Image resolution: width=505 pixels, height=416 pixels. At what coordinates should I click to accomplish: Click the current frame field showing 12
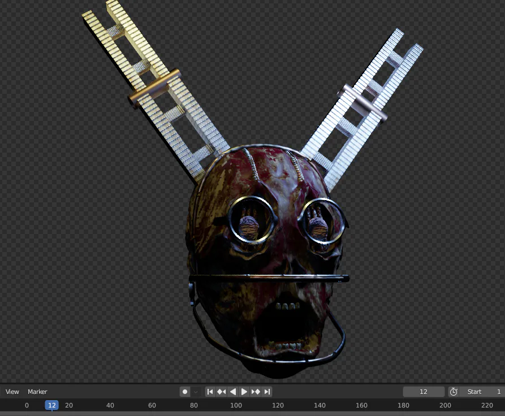424,392
